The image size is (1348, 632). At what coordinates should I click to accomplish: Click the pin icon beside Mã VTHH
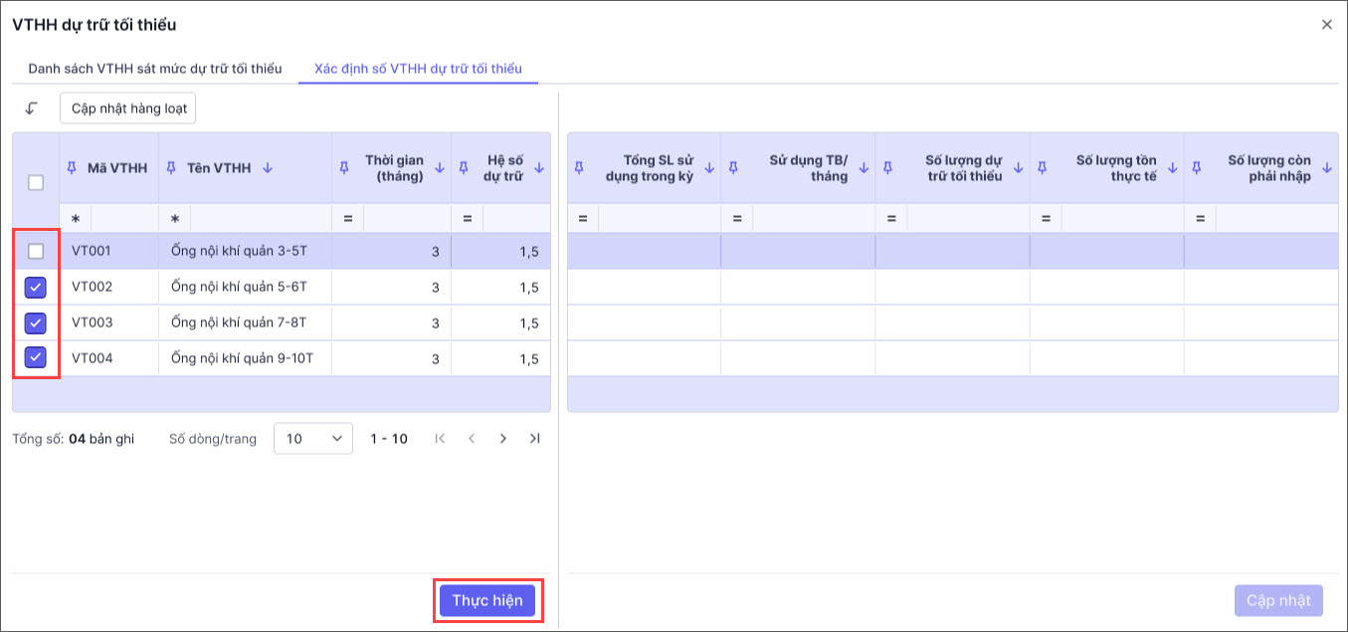point(72,168)
